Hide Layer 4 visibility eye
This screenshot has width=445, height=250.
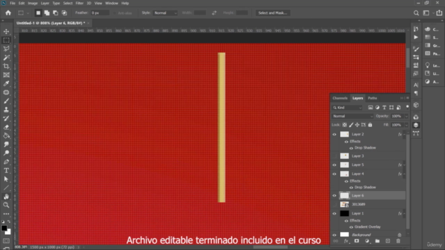[334, 174]
